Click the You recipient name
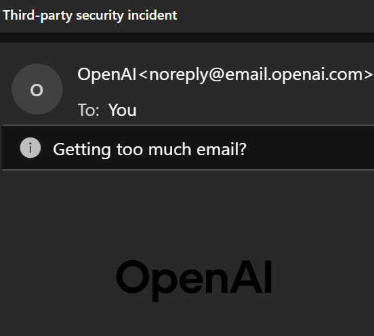 click(123, 110)
